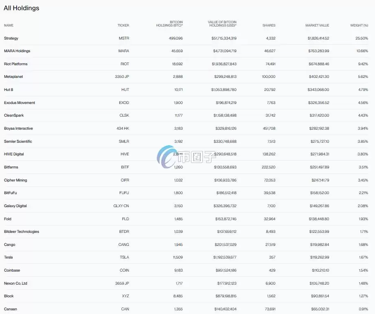The image size is (375, 314).
Task: Click the Riot Platforms name
Action: 16,64
